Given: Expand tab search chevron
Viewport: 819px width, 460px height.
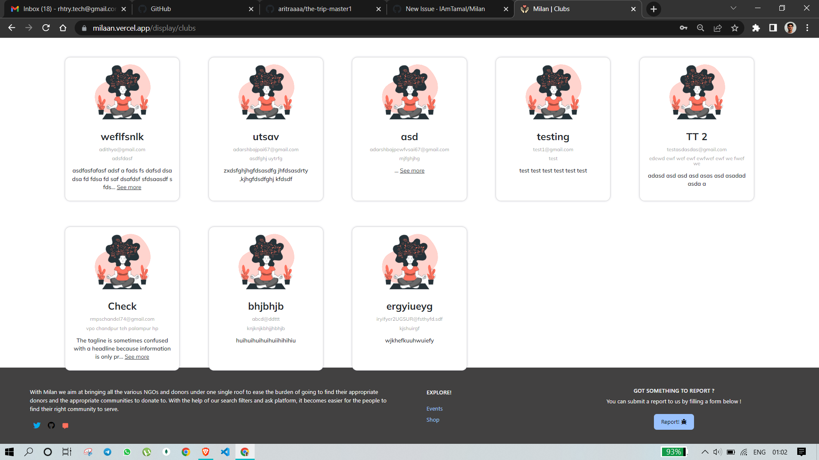Looking at the screenshot, I should click(x=733, y=9).
